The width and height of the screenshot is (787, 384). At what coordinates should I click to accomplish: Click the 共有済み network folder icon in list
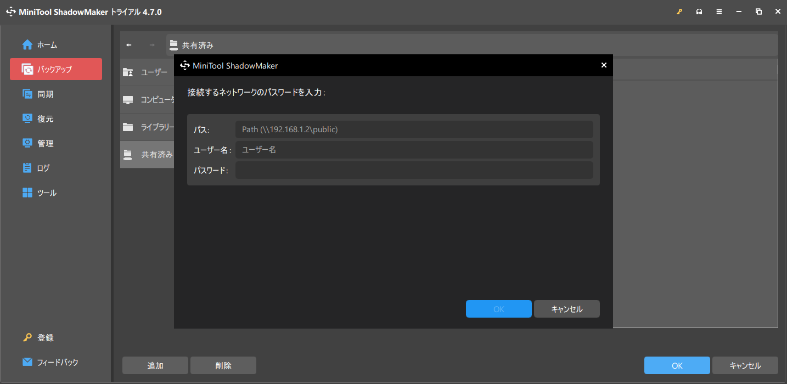click(128, 155)
